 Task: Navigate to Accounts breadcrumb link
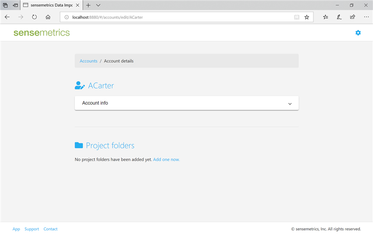(x=88, y=61)
